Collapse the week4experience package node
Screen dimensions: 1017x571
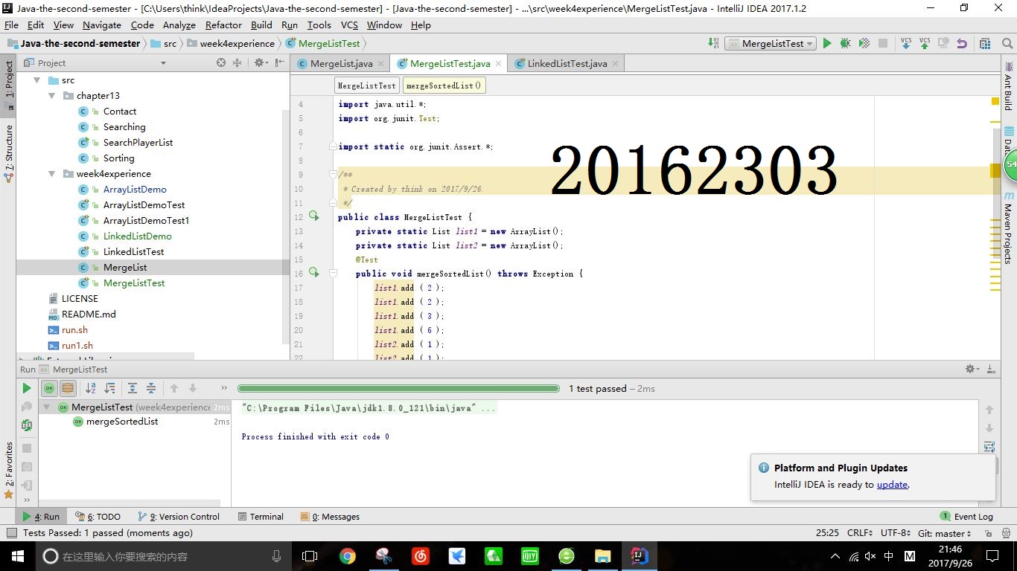(52, 174)
